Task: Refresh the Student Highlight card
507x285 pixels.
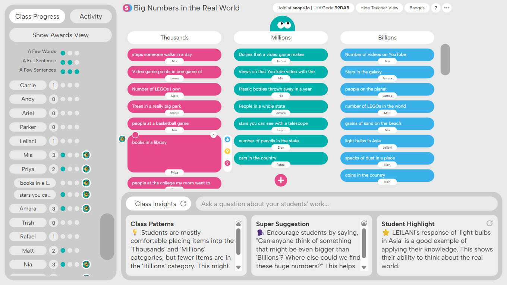Action: 489,223
